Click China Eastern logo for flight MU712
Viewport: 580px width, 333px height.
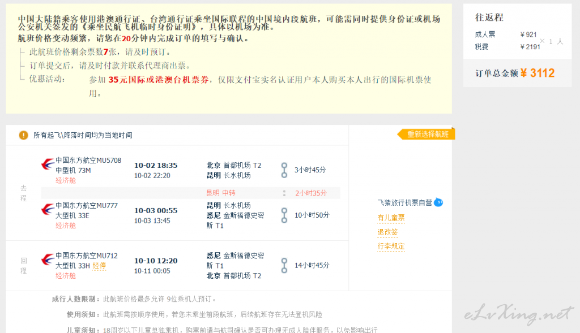48,260
